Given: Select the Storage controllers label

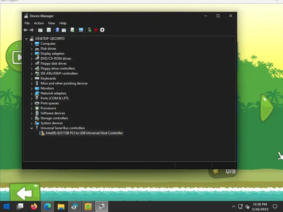Looking at the screenshot, I should [x=54, y=118].
